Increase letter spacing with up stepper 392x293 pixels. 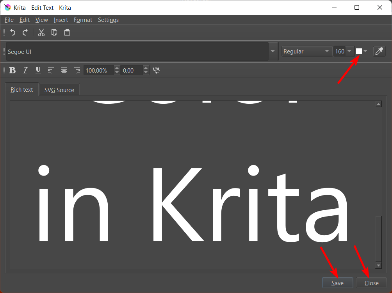pyautogui.click(x=146, y=68)
